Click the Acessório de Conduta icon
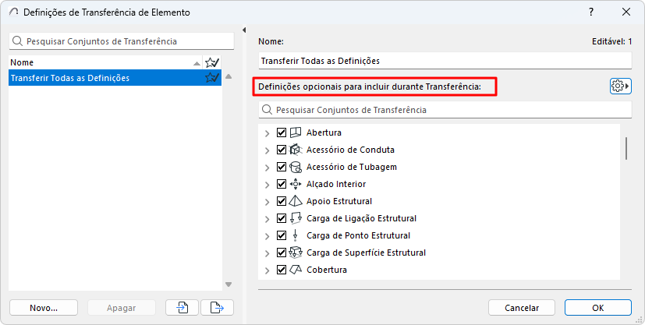 pyautogui.click(x=296, y=150)
